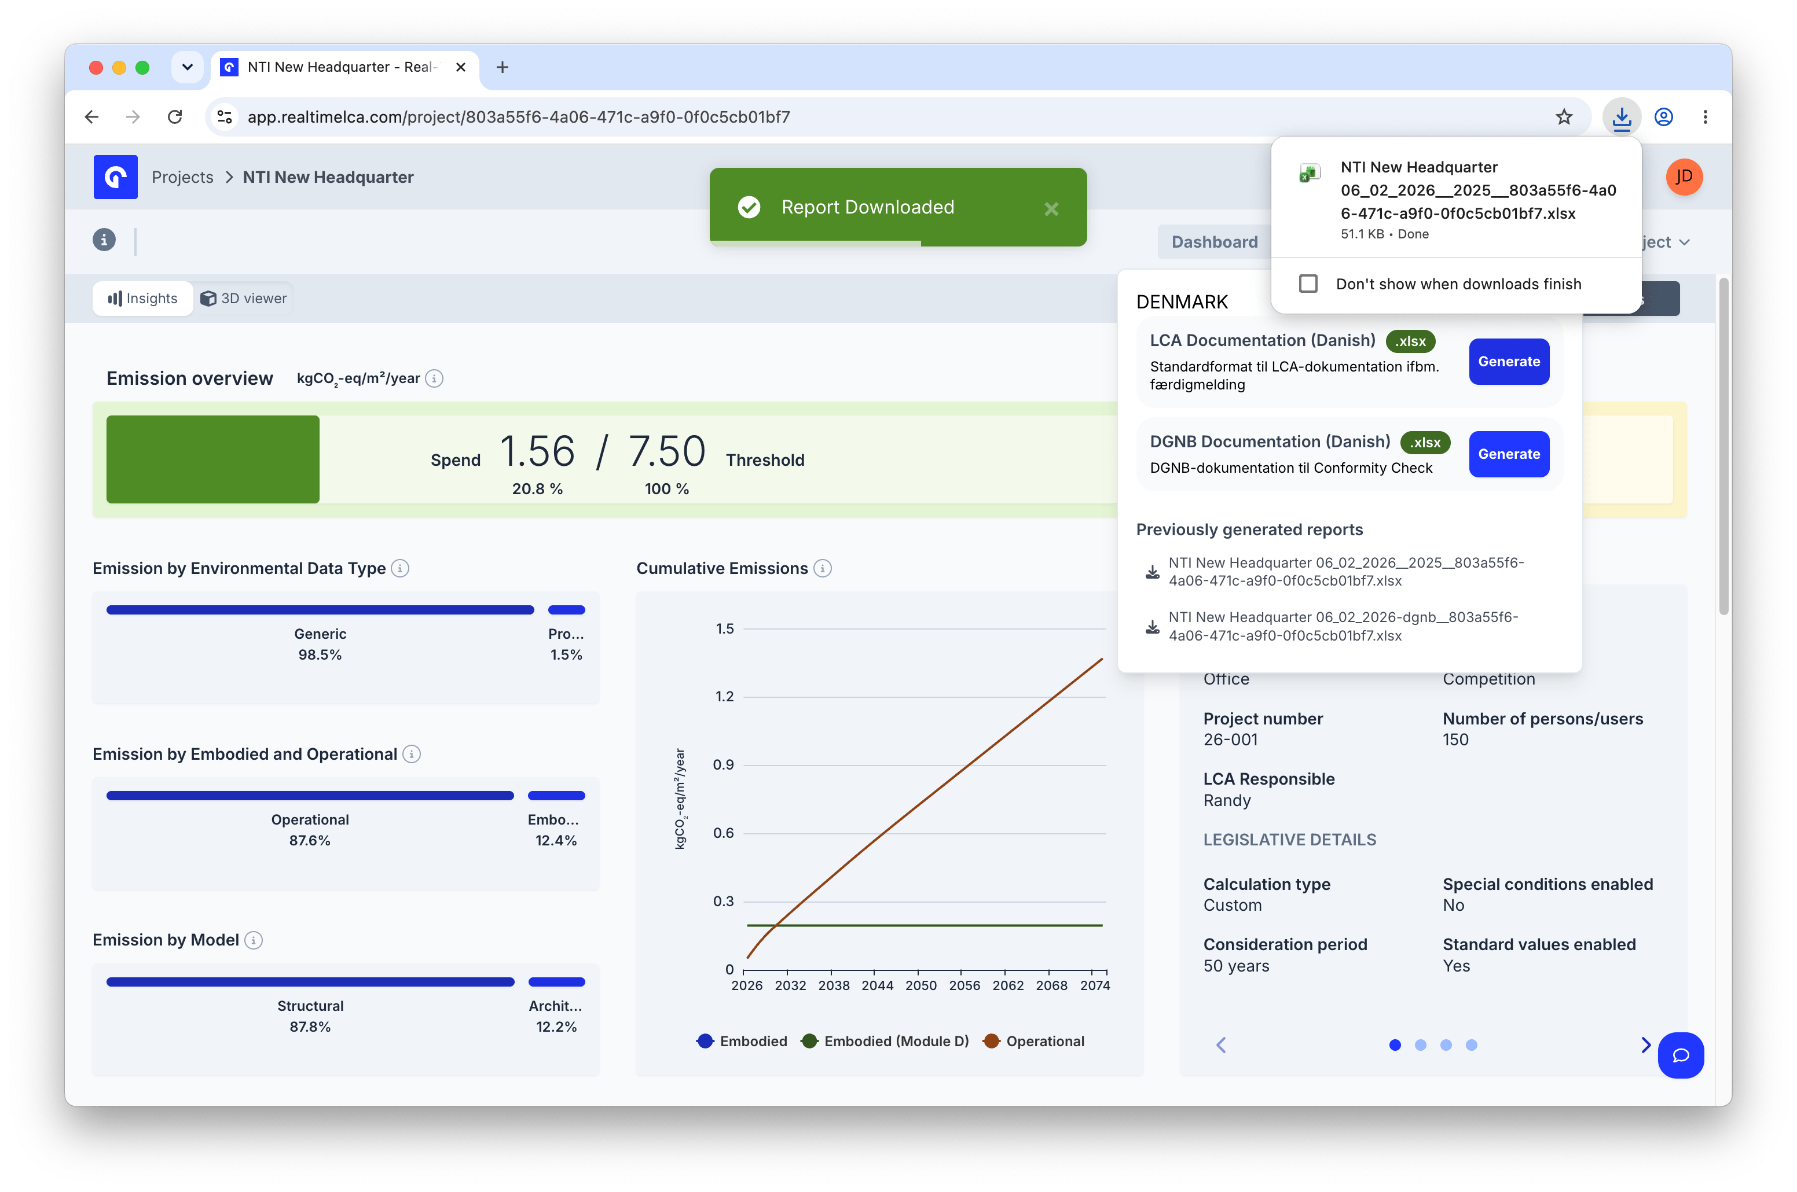Click the Structural 87.8% emission bar
1797x1192 pixels.
(310, 982)
